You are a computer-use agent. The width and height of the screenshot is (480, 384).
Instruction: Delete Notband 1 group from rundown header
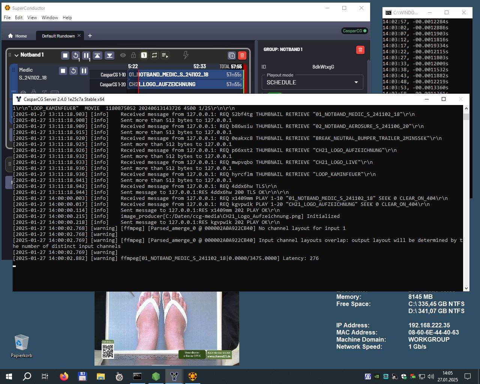[x=242, y=55]
